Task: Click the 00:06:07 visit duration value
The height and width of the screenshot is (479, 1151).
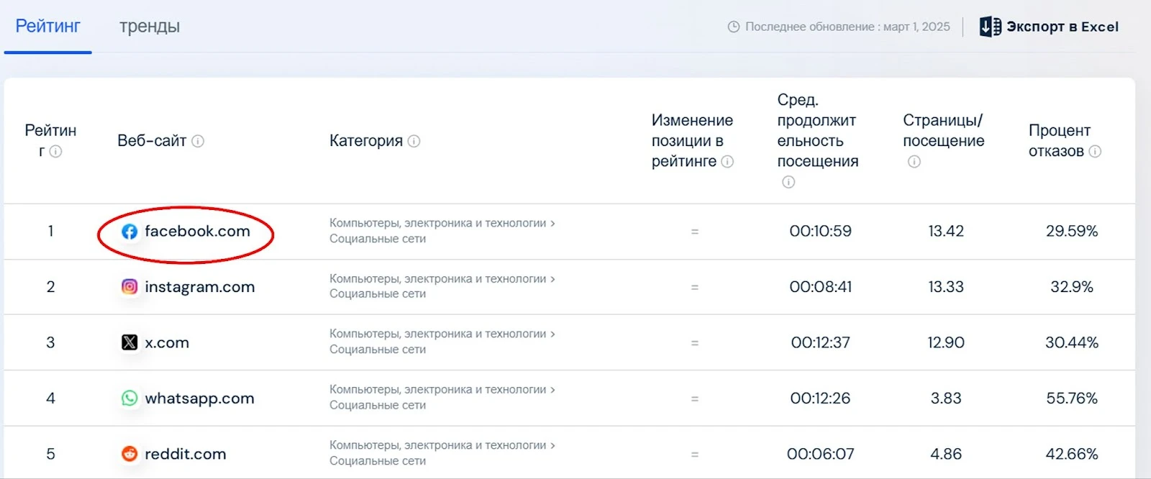Action: 820,454
